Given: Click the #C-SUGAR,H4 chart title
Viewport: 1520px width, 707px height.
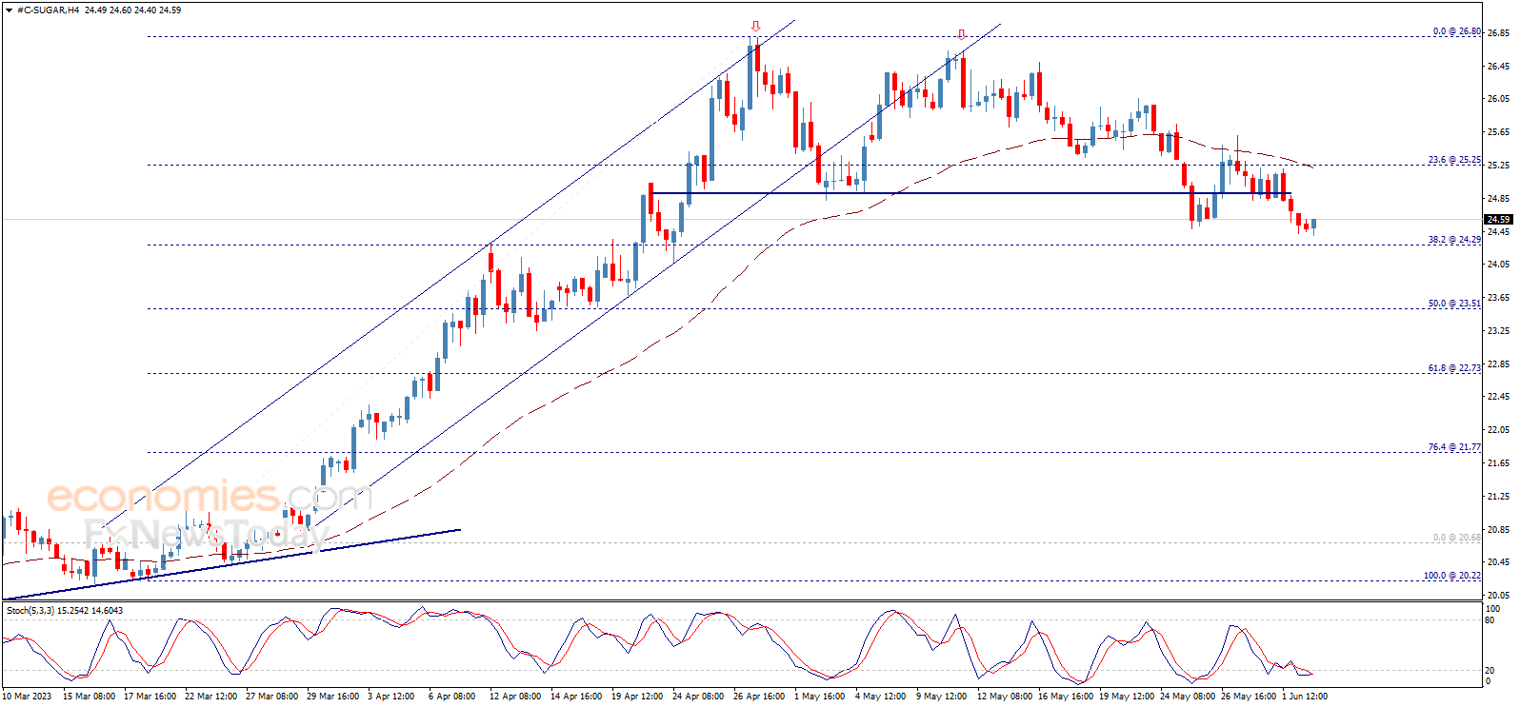Looking at the screenshot, I should click(48, 10).
